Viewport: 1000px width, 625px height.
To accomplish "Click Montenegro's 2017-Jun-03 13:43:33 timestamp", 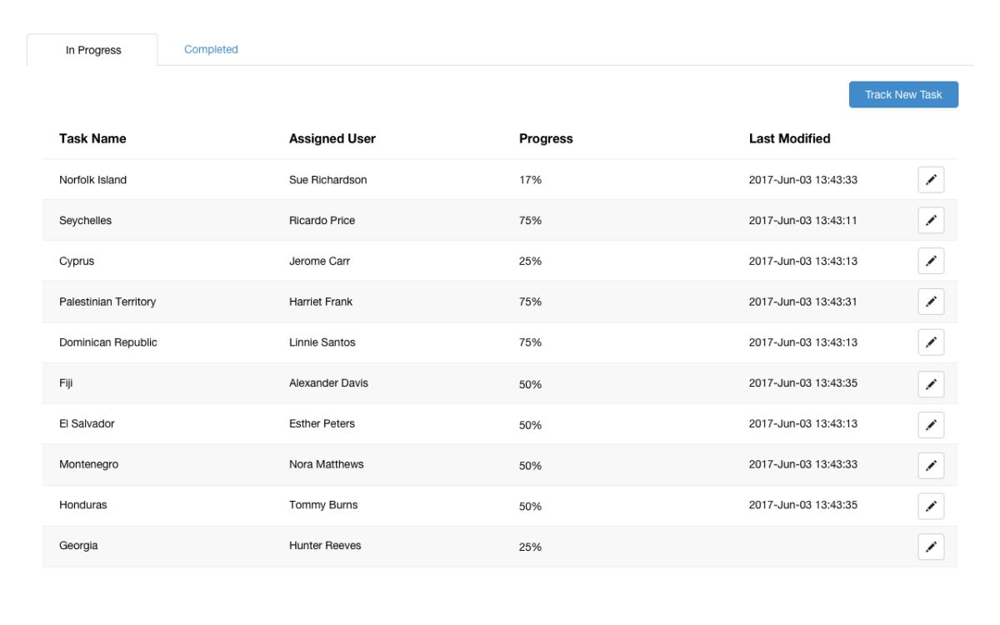I will 803,464.
